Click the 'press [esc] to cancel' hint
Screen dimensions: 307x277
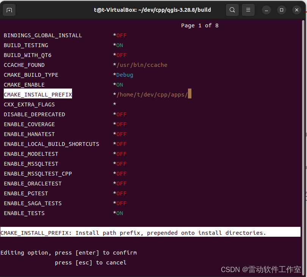(x=91, y=263)
